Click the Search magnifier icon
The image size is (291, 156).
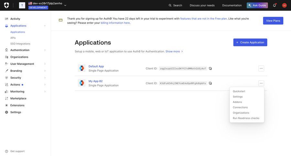pos(170,5)
